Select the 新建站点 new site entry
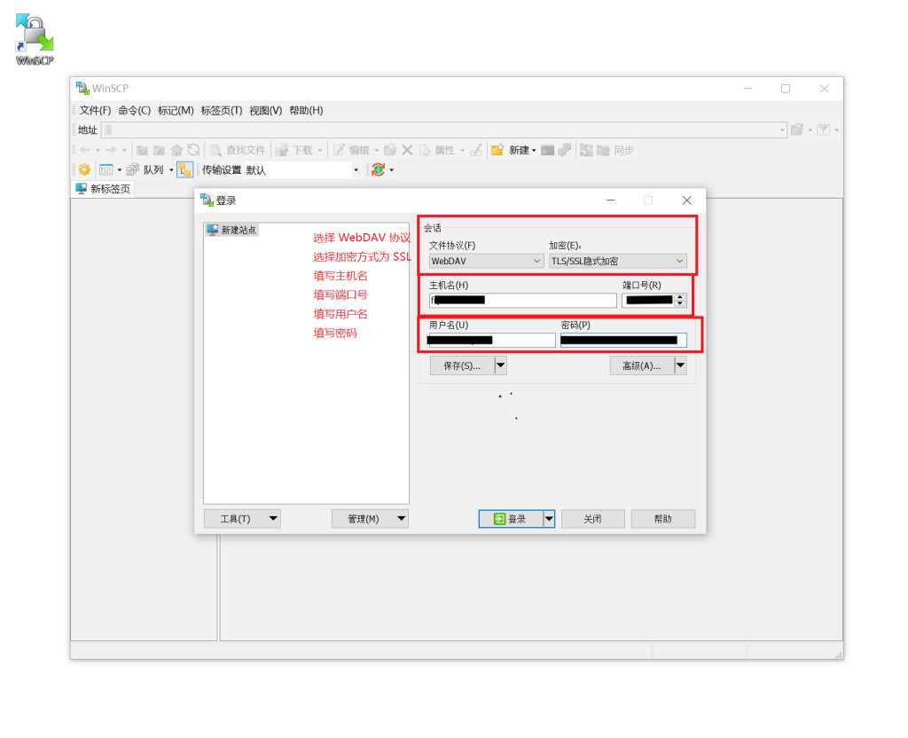Viewport: 908px width, 738px height. [x=232, y=230]
